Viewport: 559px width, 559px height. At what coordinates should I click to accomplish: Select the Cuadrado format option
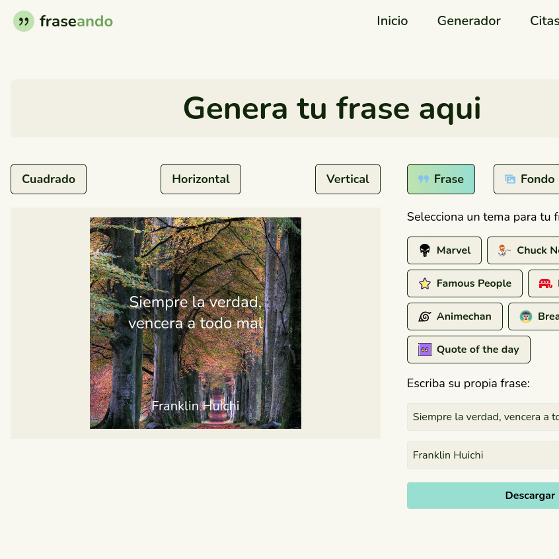(x=48, y=179)
